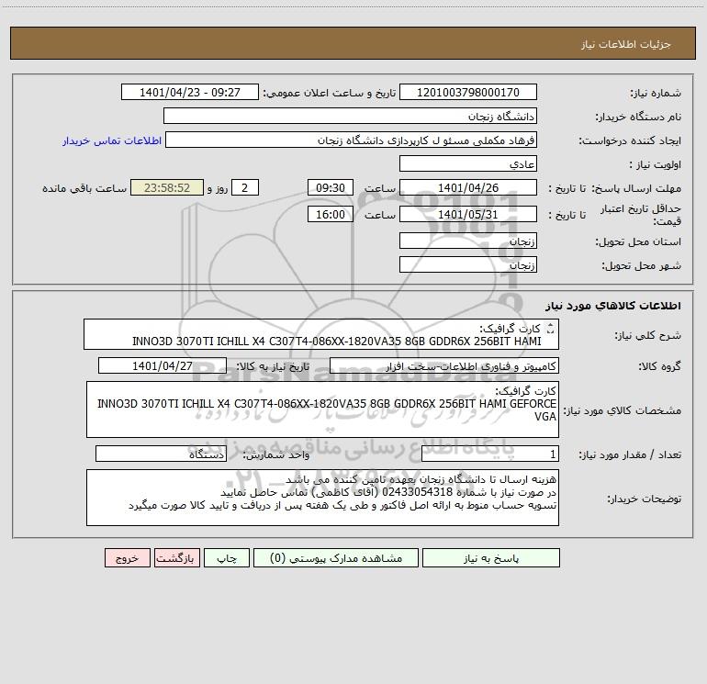Click the label 'تاریخ نیاز به کالا:'

[x=273, y=367]
